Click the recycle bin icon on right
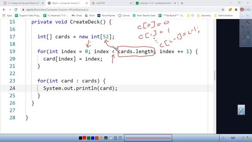The height and width of the screenshot is (142, 252). pyautogui.click(x=241, y=110)
